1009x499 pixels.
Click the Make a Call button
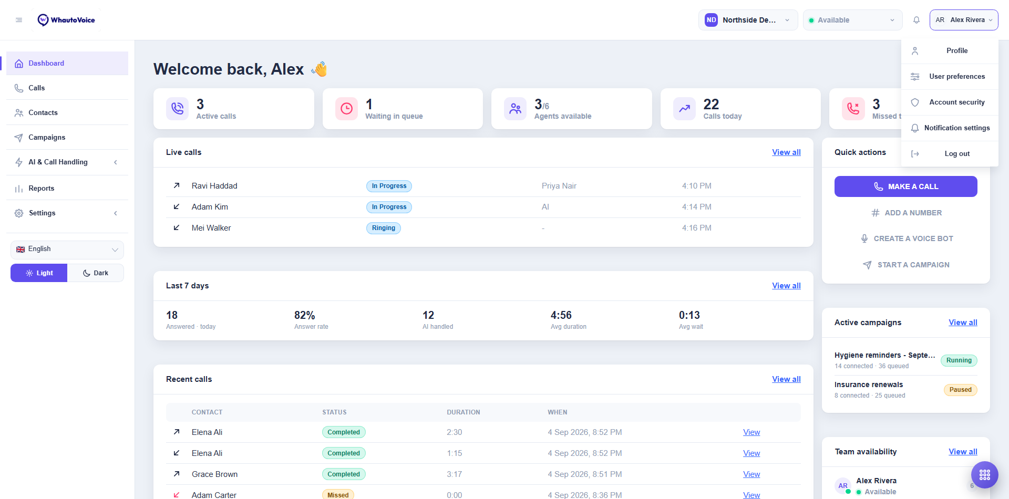906,186
